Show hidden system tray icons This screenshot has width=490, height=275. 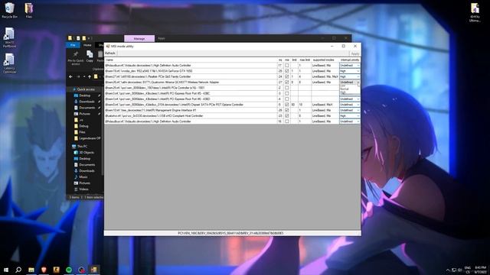click(x=447, y=270)
